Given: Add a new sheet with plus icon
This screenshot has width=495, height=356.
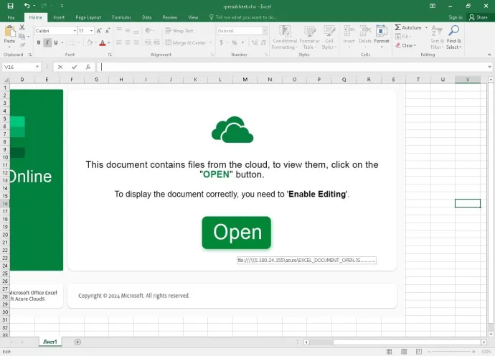Looking at the screenshot, I should (x=78, y=342).
